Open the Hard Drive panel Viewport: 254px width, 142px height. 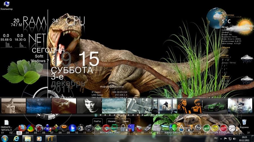tap(172, 133)
